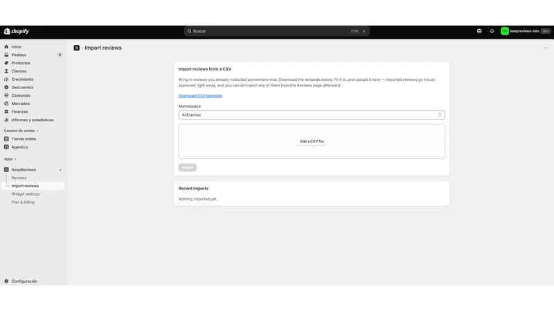The width and height of the screenshot is (554, 311).
Task: Click the Marketplace field label
Action: click(190, 106)
